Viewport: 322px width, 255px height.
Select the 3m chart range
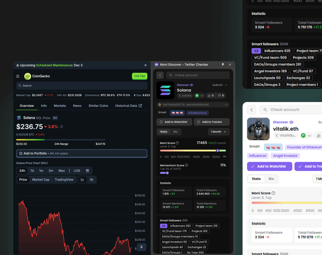51,171
